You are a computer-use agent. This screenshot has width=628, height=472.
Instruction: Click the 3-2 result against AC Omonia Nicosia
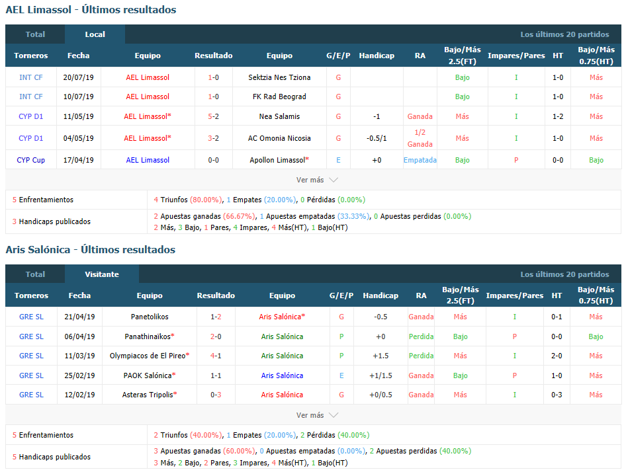214,138
